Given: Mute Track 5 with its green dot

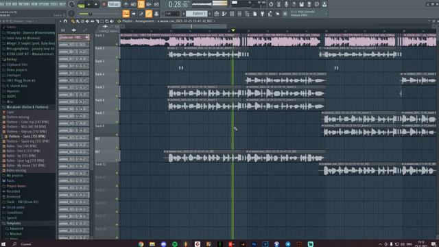Looking at the screenshot, I should (x=117, y=96).
